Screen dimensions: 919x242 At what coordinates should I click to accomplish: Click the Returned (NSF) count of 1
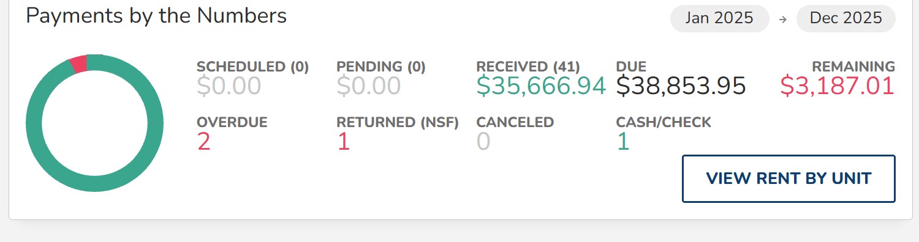(343, 142)
